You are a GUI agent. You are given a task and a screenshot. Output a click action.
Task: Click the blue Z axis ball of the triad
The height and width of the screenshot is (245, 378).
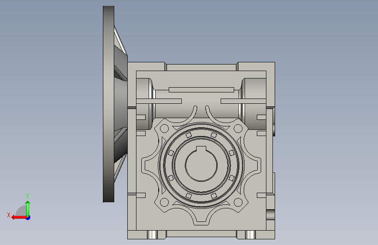click(28, 218)
